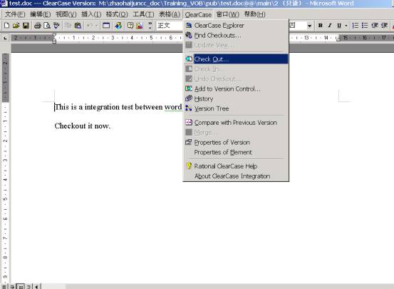Click the Paste clipboard icon
This screenshot has width=394, height=289.
tap(78, 26)
